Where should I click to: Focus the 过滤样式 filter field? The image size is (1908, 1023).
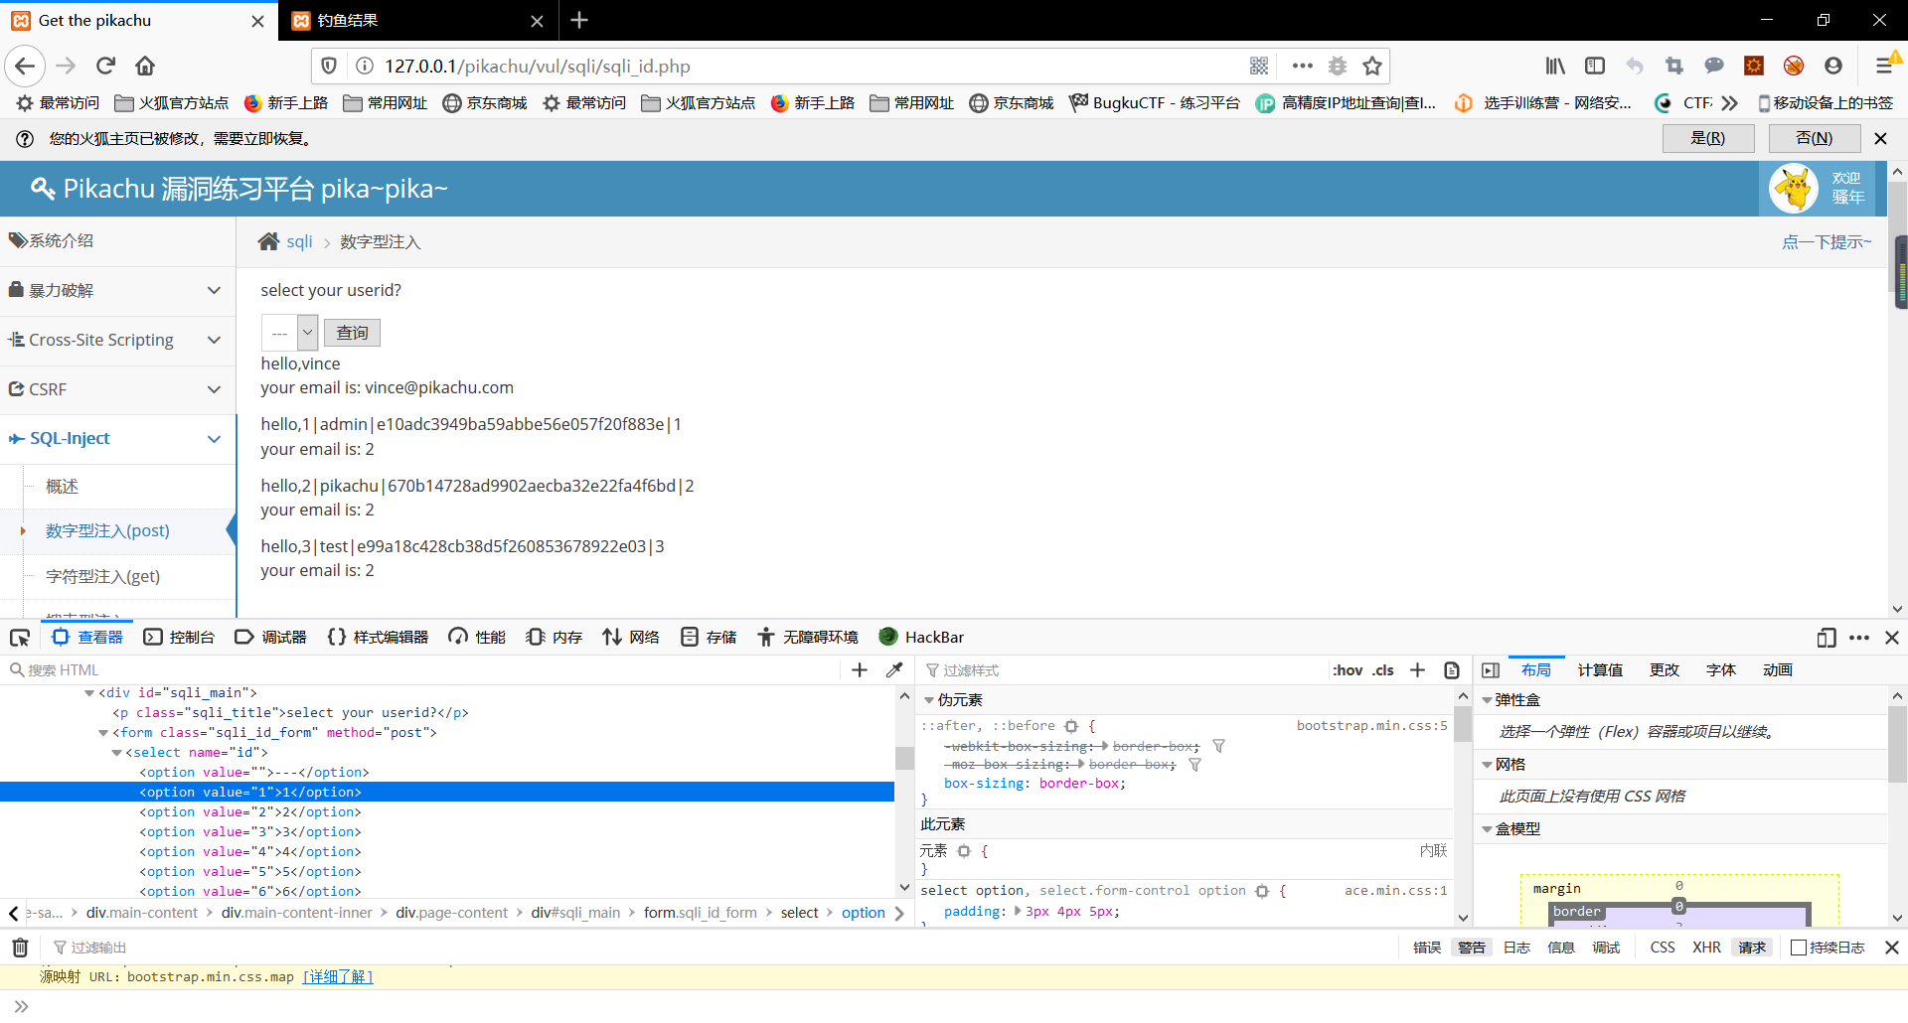click(1123, 670)
